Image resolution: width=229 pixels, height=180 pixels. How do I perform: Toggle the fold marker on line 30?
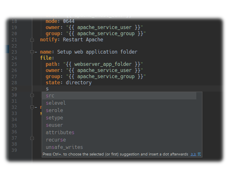tap(32, 95)
